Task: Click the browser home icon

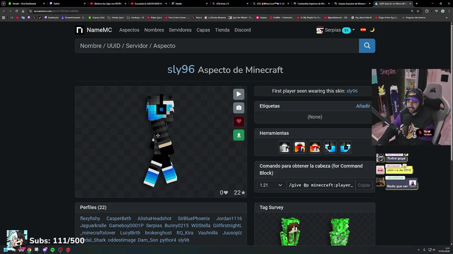Action: (23, 11)
